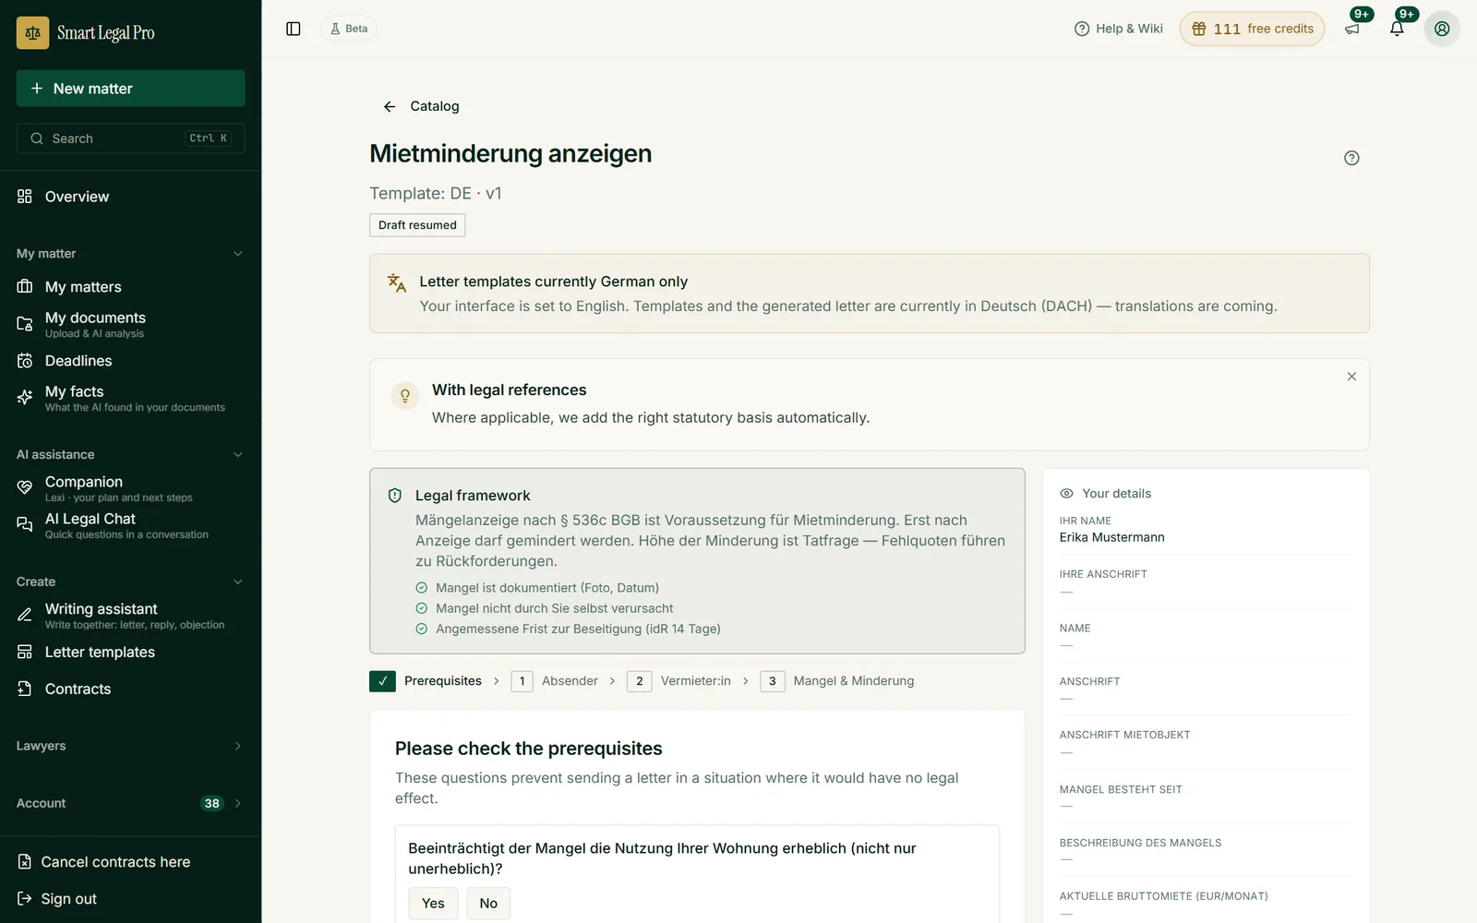Open My matters

(x=130, y=287)
